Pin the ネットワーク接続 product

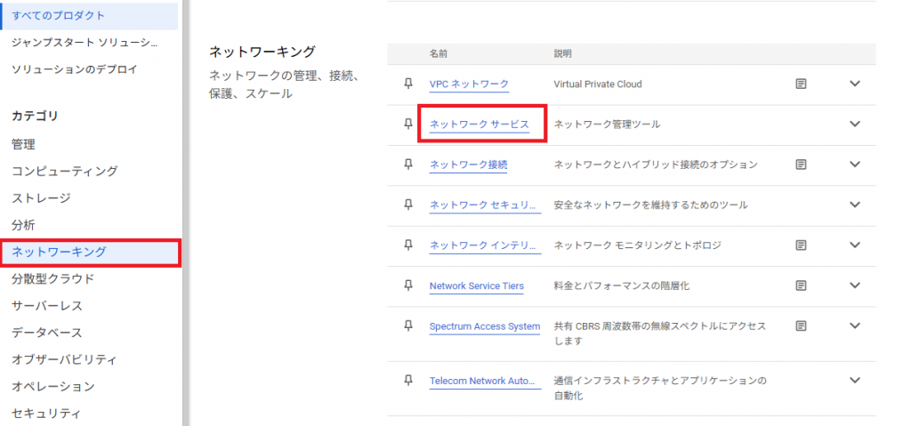point(407,165)
